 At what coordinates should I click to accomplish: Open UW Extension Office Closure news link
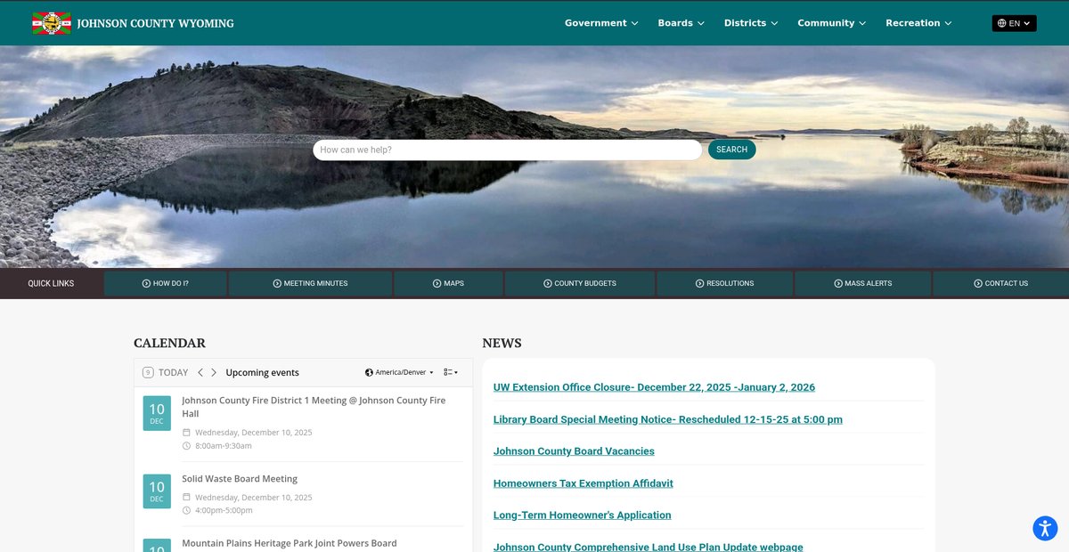tap(654, 387)
